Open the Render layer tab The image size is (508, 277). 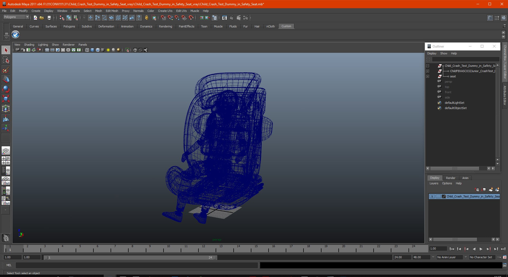coord(451,178)
